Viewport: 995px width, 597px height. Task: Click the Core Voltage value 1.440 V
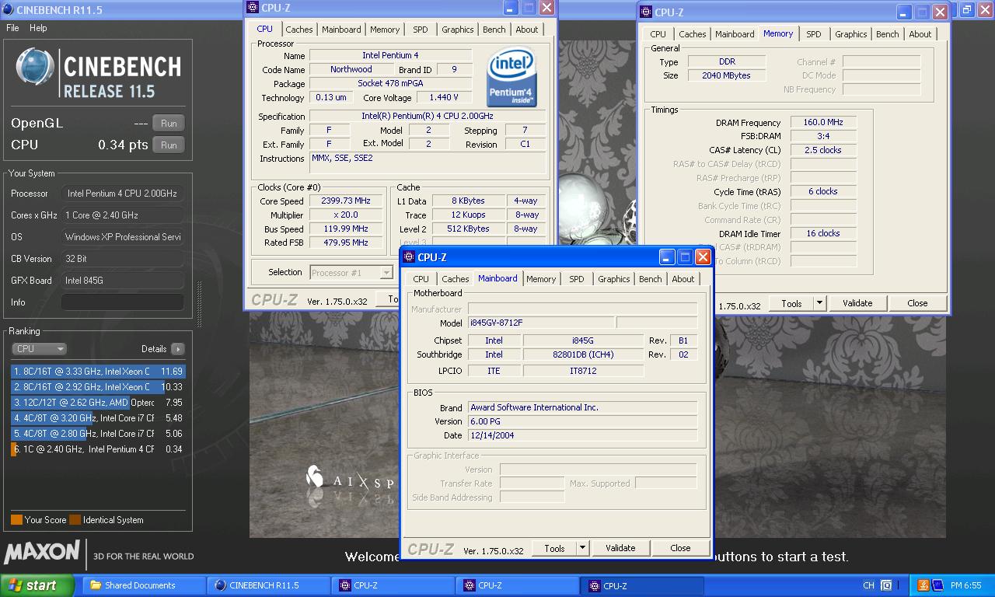click(x=444, y=97)
